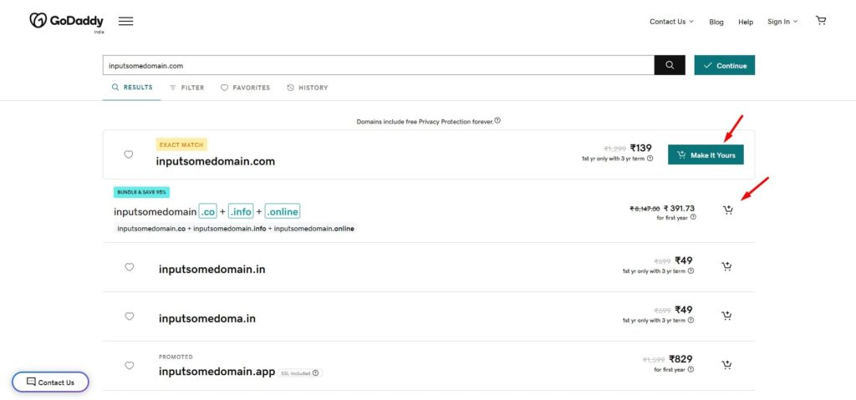Click the inputsomedomain.in domain name
This screenshot has width=856, height=400.
point(211,269)
